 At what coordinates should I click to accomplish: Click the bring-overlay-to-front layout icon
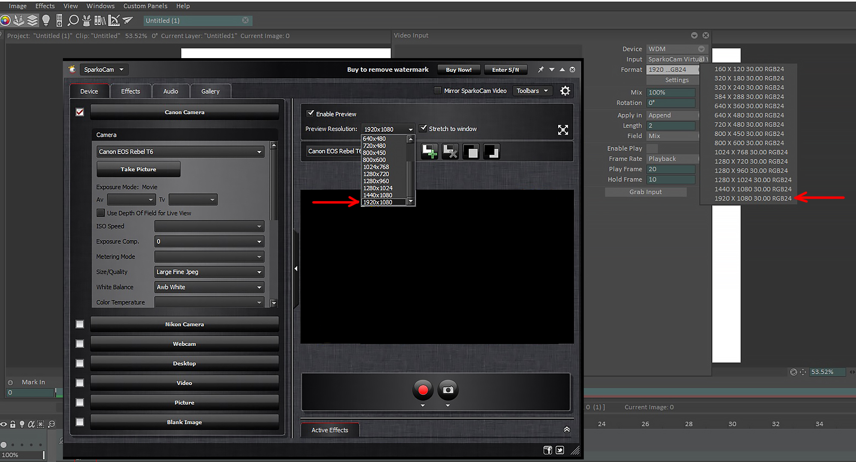click(471, 151)
